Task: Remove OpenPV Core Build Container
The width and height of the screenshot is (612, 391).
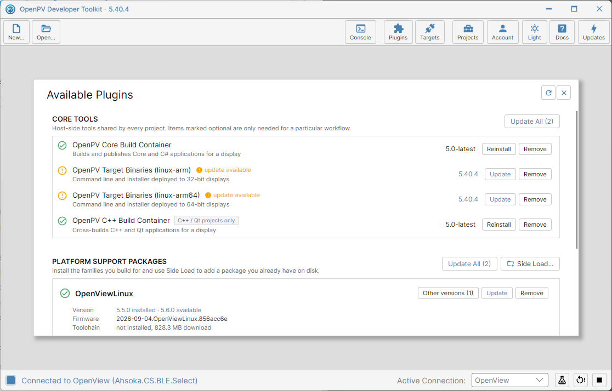Action: click(535, 149)
